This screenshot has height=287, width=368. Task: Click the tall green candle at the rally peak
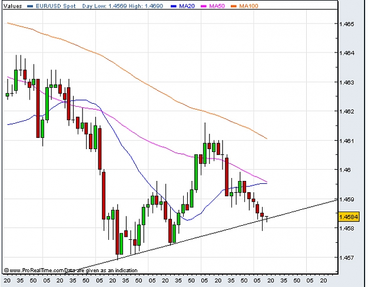pos(205,153)
